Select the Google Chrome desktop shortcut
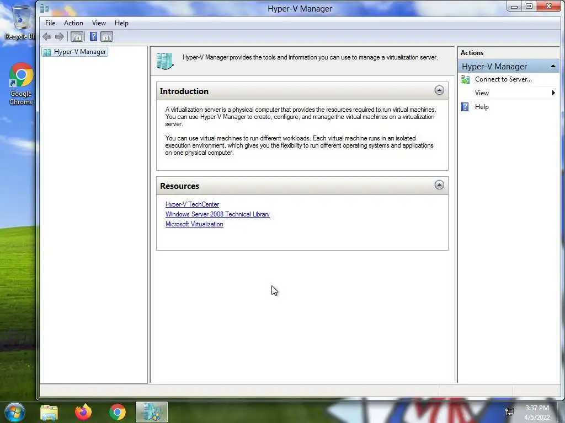 pos(22,84)
